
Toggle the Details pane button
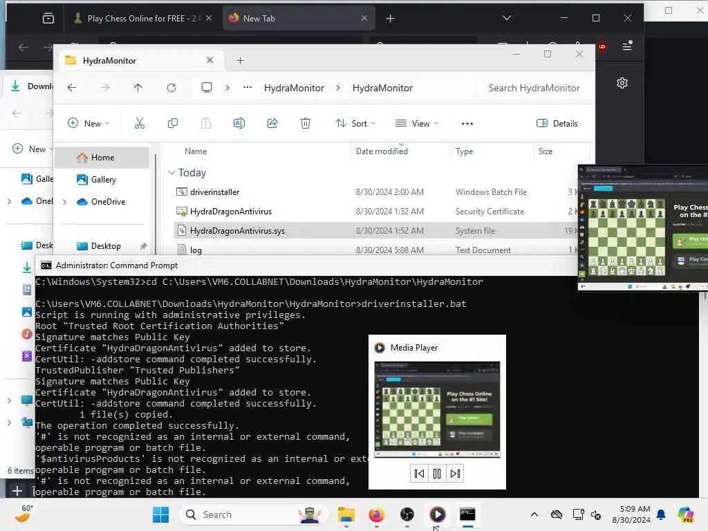pos(557,123)
